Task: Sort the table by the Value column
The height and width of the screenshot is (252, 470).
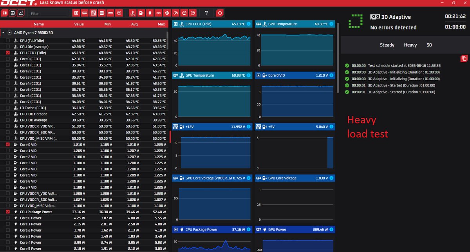Action: coord(79,24)
